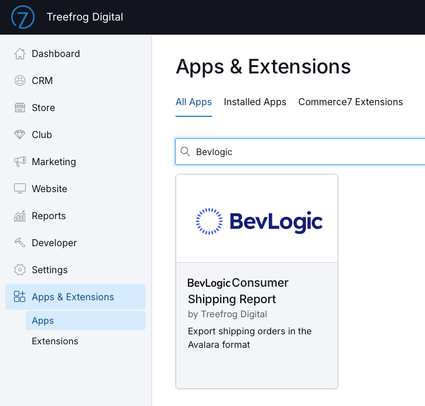The width and height of the screenshot is (425, 406).
Task: Click the Commerce7 logo icon
Action: point(23,17)
